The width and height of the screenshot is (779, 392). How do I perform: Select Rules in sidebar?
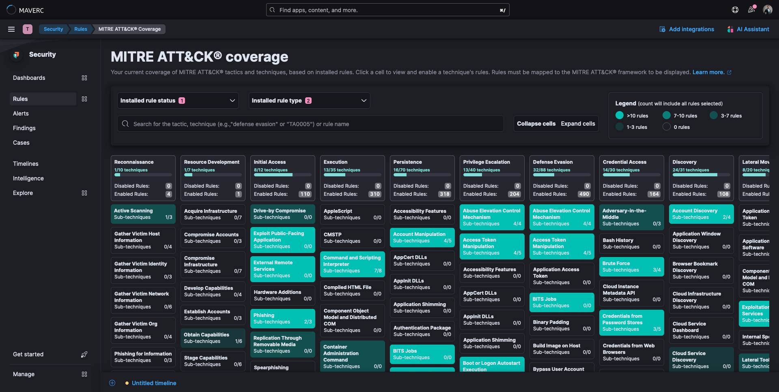[43, 99]
